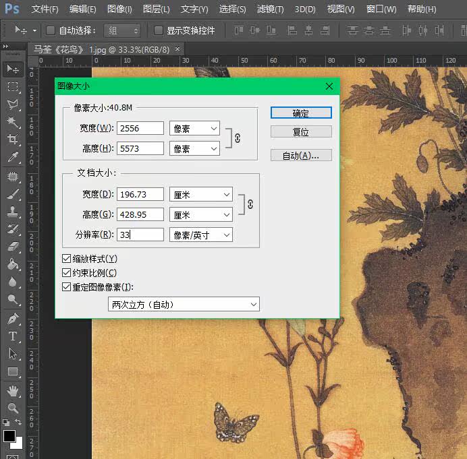The width and height of the screenshot is (467, 459).
Task: Click distribute top edges icon
Action: [x=352, y=30]
